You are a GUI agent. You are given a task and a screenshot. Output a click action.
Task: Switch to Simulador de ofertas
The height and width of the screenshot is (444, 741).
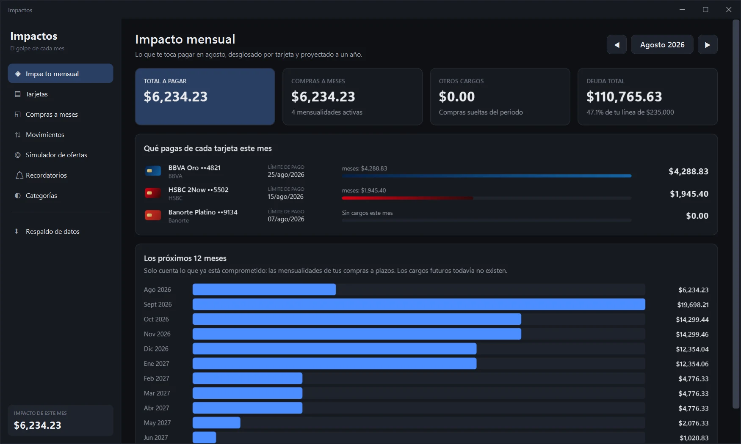[61, 155]
